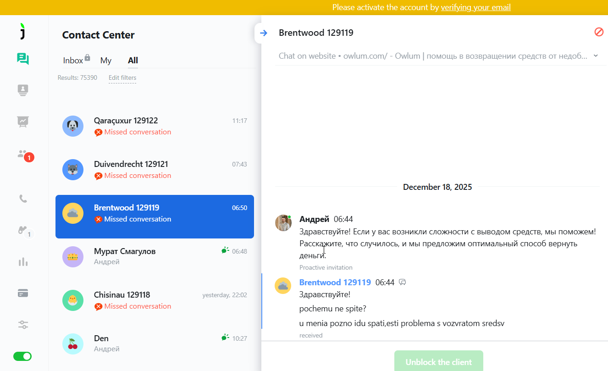Collapse chat panel with blue arrow
Screen dimensions: 608x371
coord(263,33)
